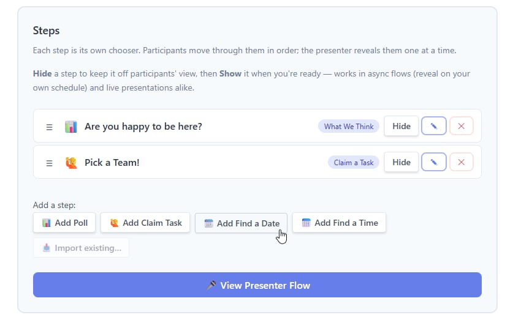
Task: Hide the "Pick a Team!" step
Action: [x=401, y=162]
